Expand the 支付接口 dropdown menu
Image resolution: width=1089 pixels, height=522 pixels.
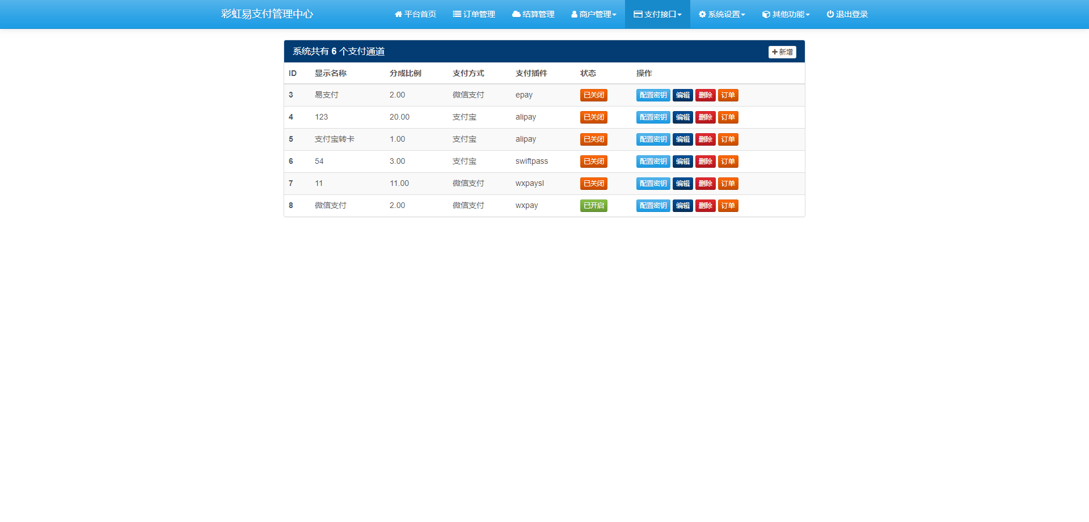(x=657, y=14)
